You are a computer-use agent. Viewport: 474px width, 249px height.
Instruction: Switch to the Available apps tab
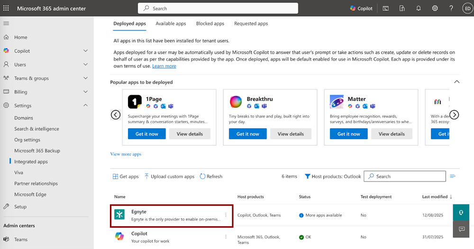tap(171, 24)
